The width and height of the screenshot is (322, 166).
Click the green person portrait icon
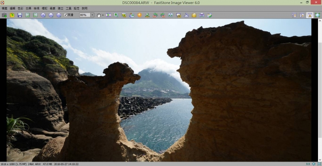147,15
